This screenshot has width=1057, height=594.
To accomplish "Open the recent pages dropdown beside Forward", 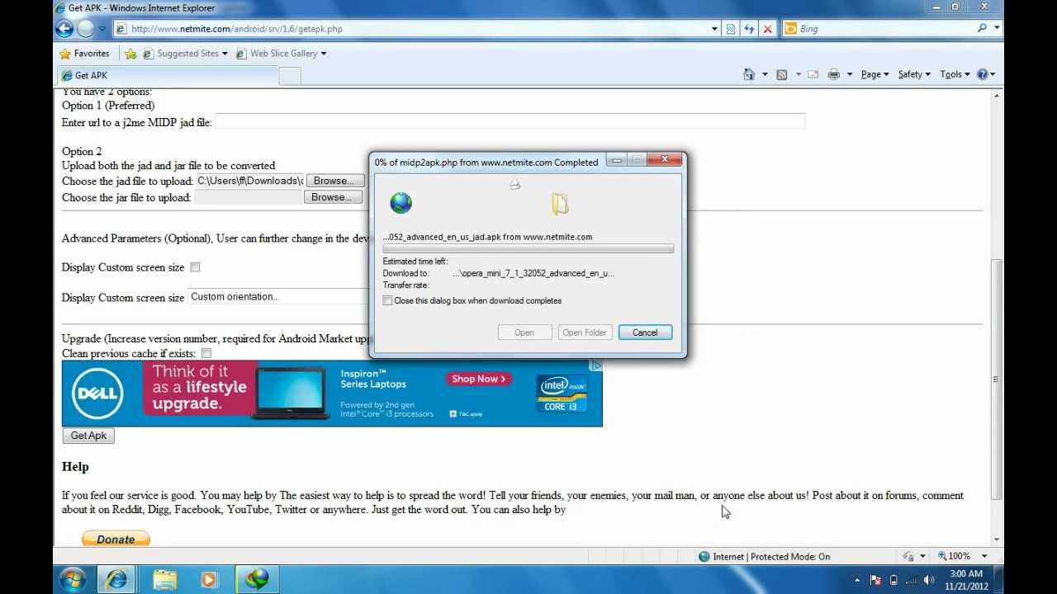I will point(102,29).
